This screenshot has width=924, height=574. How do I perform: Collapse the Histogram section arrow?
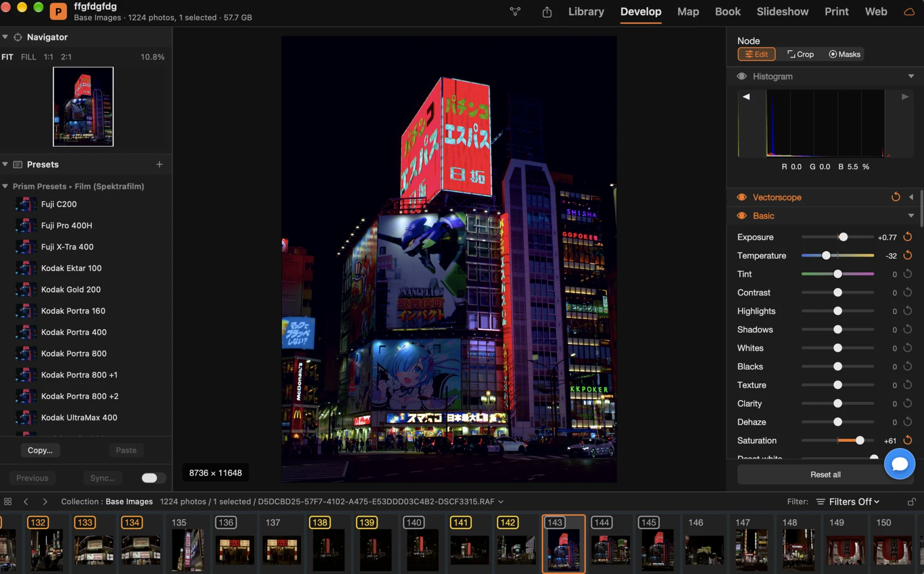(x=911, y=76)
